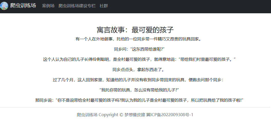Click the paragraph starting 那同乡说
Screen dimensions: 271x120
pyautogui.click(x=139, y=100)
